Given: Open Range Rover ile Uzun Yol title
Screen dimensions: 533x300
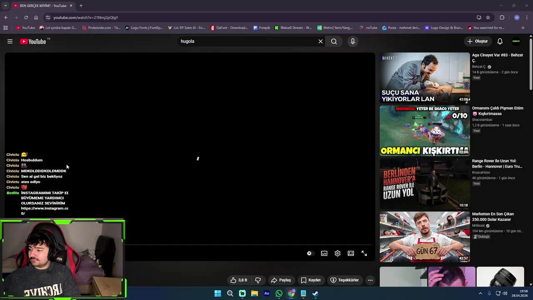Looking at the screenshot, I should coord(497,163).
